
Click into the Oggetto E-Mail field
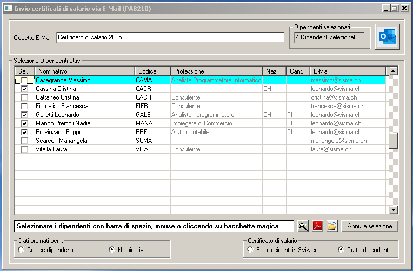[x=170, y=37]
